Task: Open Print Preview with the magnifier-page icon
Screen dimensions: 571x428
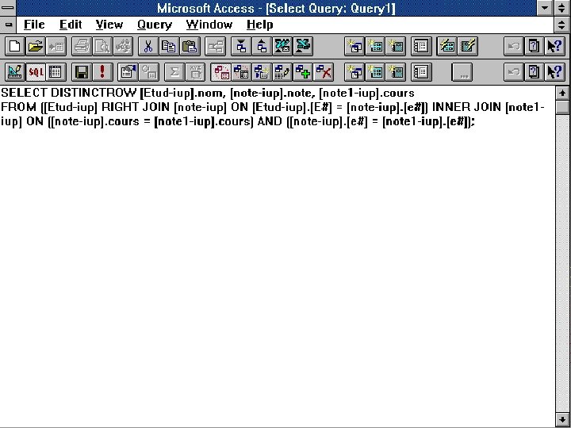Action: pyautogui.click(x=102, y=46)
